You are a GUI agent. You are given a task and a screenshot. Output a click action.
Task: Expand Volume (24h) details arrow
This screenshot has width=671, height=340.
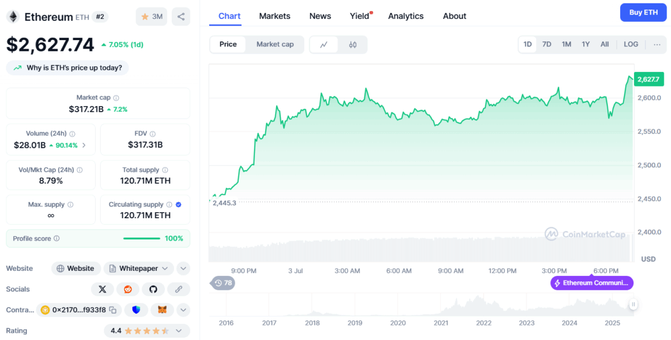tap(84, 145)
